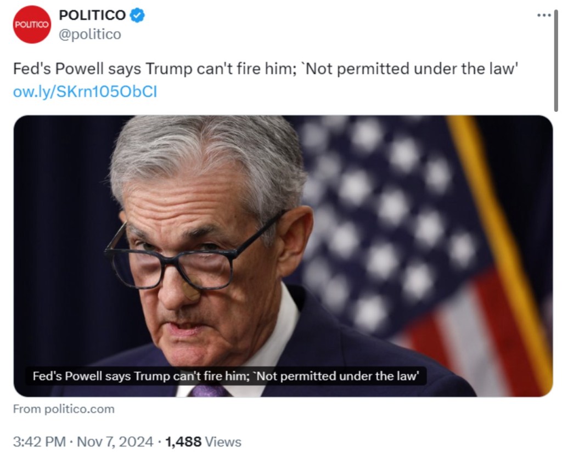Open the ow.ly/SKrn105ObCI link
The height and width of the screenshot is (458, 562).
pyautogui.click(x=85, y=92)
